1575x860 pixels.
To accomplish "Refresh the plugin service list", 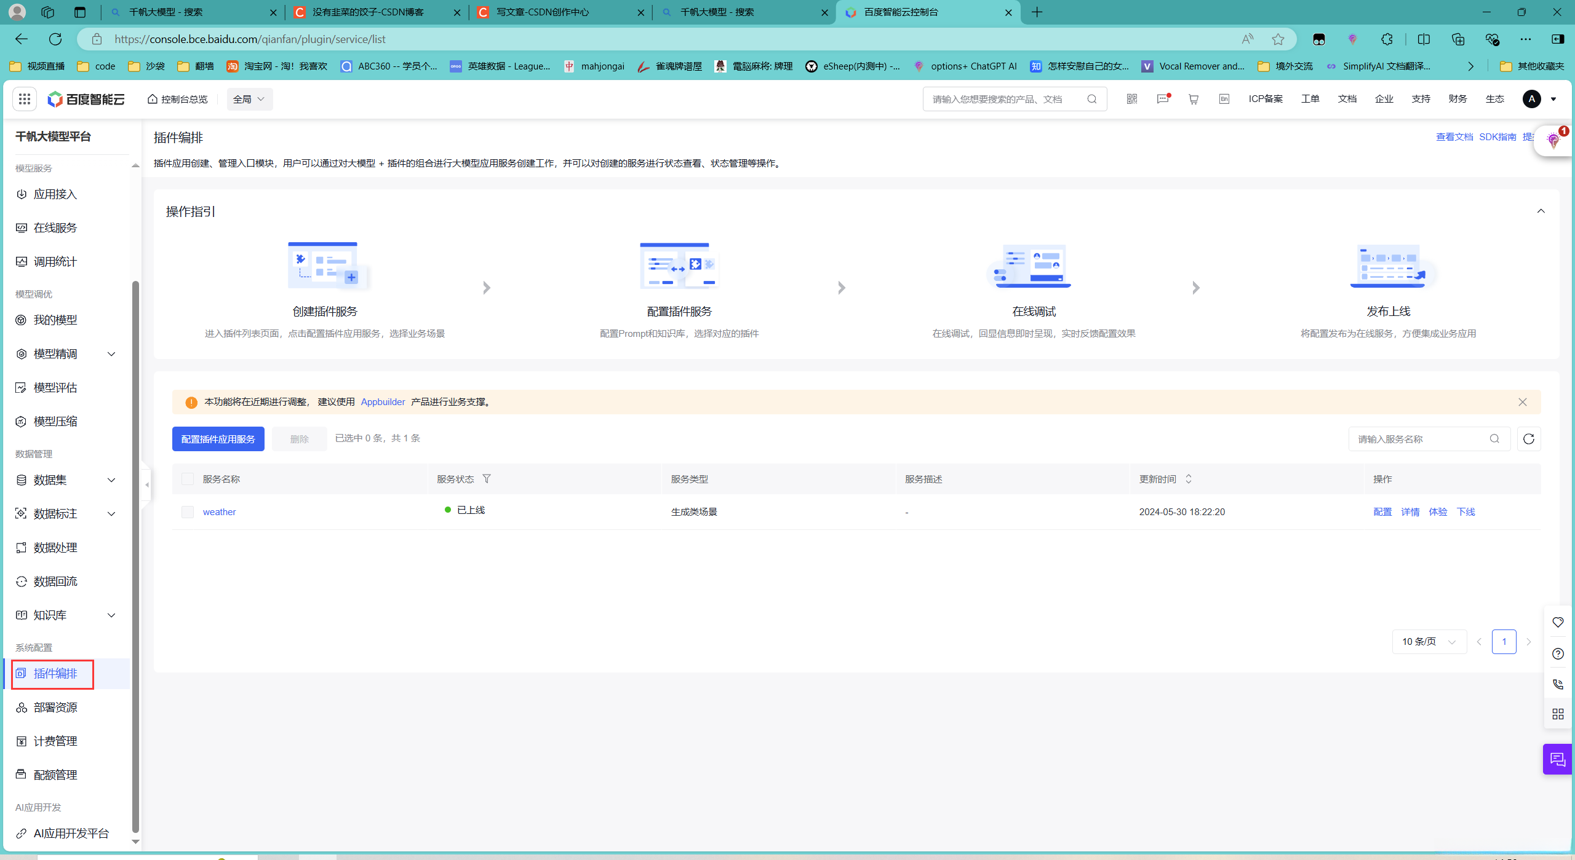I will tap(1528, 439).
